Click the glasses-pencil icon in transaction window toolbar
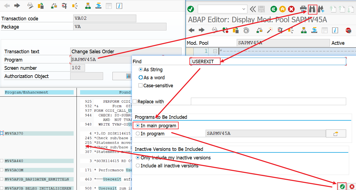This screenshot has height=190, width=356. pyautogui.click(x=30, y=6)
